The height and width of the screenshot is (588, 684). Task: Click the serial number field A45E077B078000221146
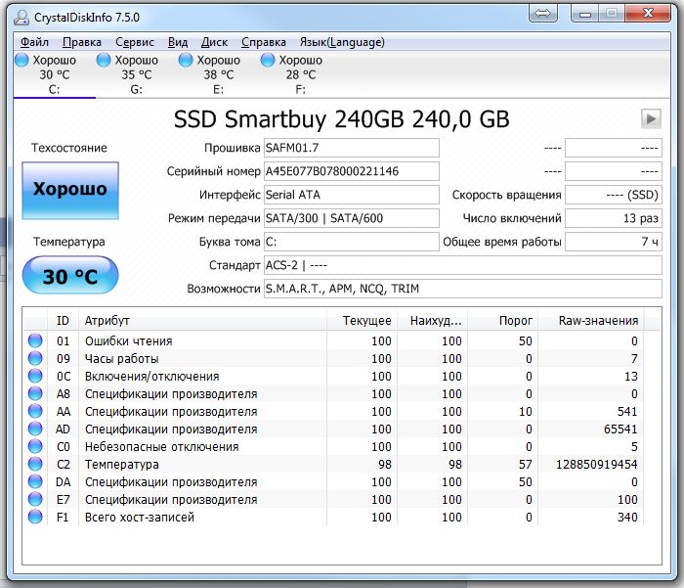351,171
